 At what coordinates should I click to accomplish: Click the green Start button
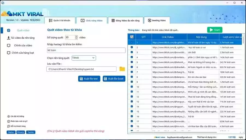(x=215, y=30)
